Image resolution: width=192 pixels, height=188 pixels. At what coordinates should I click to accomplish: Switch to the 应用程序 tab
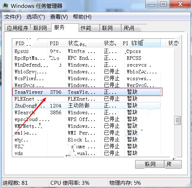[x=18, y=28]
